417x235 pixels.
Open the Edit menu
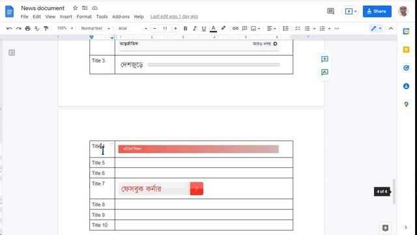click(x=36, y=16)
